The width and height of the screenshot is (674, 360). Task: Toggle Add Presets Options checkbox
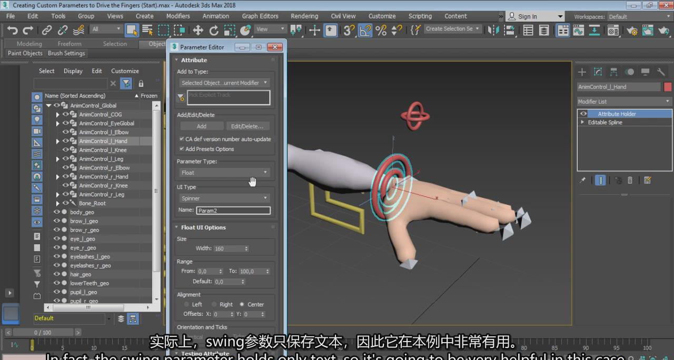coord(182,149)
